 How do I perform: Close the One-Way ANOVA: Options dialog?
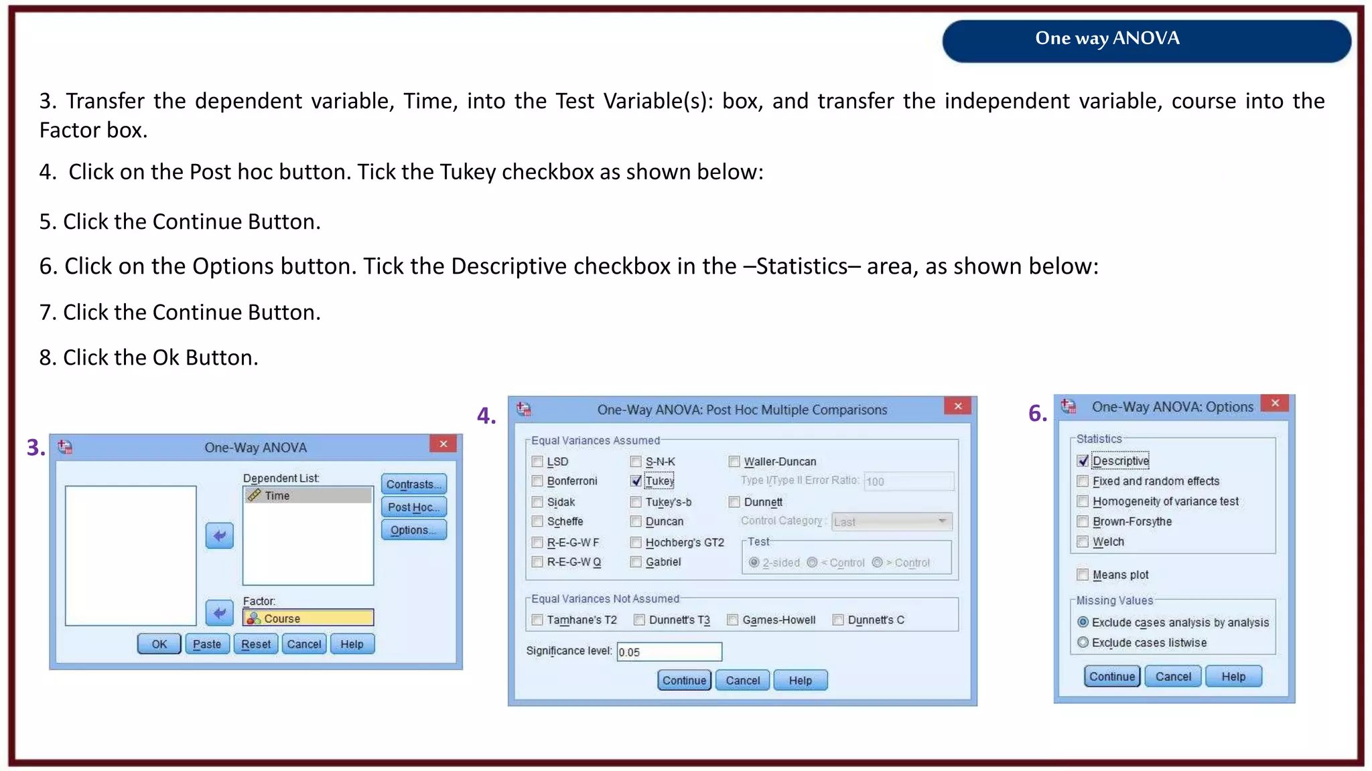pyautogui.click(x=1275, y=403)
